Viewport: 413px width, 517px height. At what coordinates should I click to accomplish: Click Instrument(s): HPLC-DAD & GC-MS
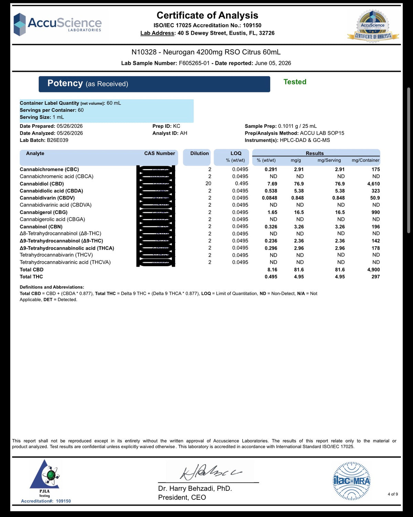coord(287,140)
